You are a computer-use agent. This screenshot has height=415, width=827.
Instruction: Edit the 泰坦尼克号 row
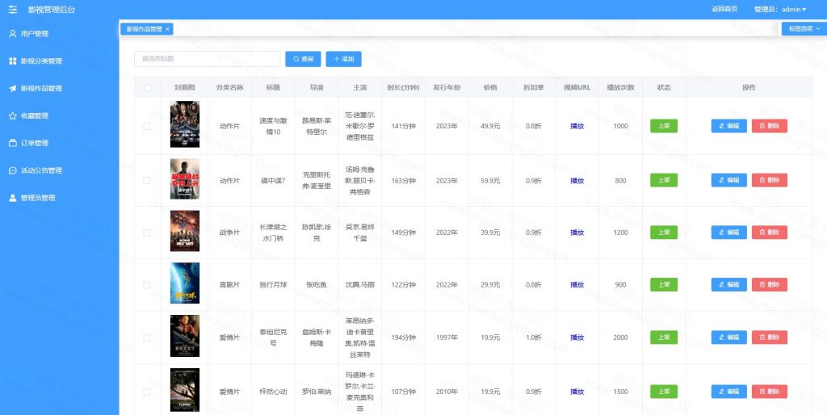pos(729,337)
